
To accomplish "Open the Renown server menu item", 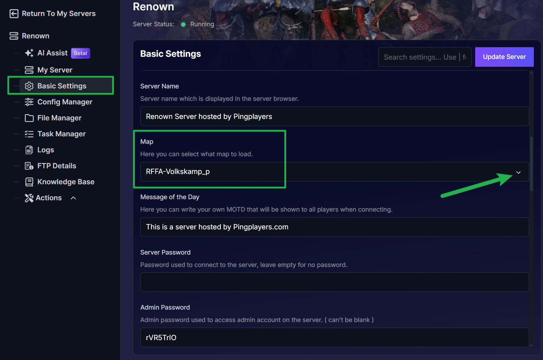I will point(36,36).
